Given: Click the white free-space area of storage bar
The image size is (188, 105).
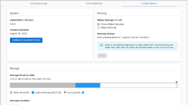Looking at the screenshot, I should [138, 85].
